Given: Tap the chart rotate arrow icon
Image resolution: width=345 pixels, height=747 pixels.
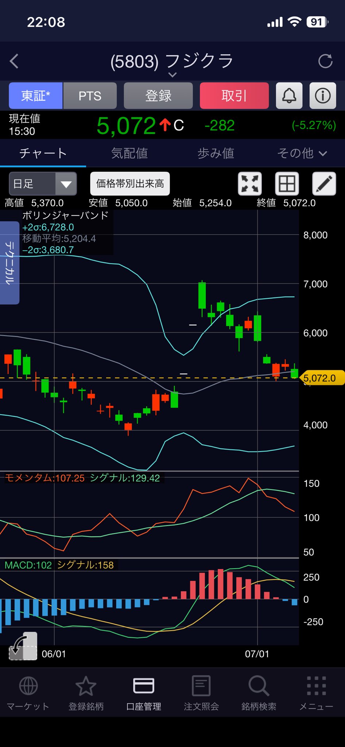Looking at the screenshot, I should coord(23,646).
